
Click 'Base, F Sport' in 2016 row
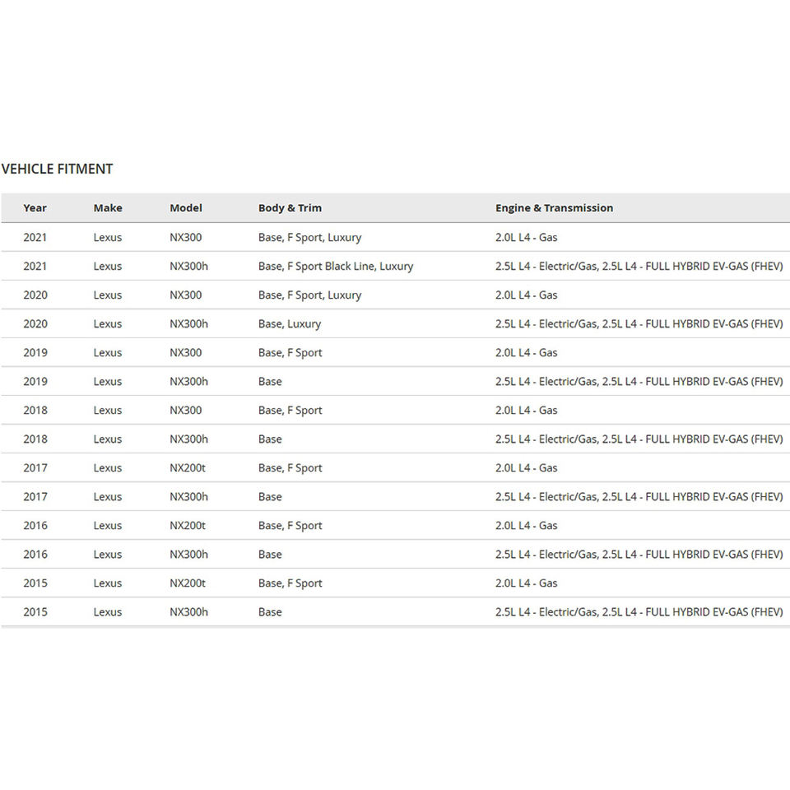(290, 526)
